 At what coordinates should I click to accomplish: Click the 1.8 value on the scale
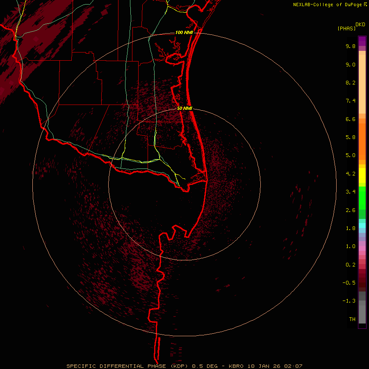tap(351, 228)
